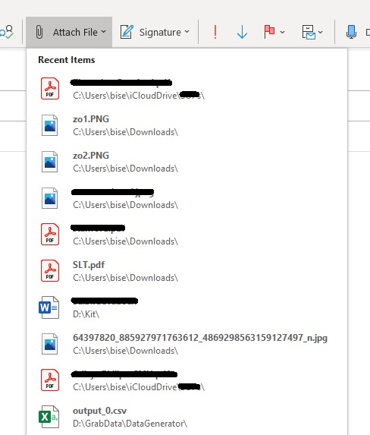The height and width of the screenshot is (435, 370).
Task: Click the PDF icon beside SLT.pdf
Action: pyautogui.click(x=50, y=271)
